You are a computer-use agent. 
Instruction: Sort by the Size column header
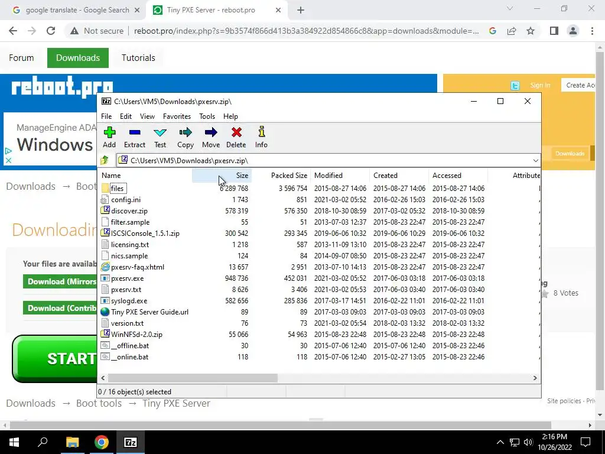pyautogui.click(x=222, y=175)
